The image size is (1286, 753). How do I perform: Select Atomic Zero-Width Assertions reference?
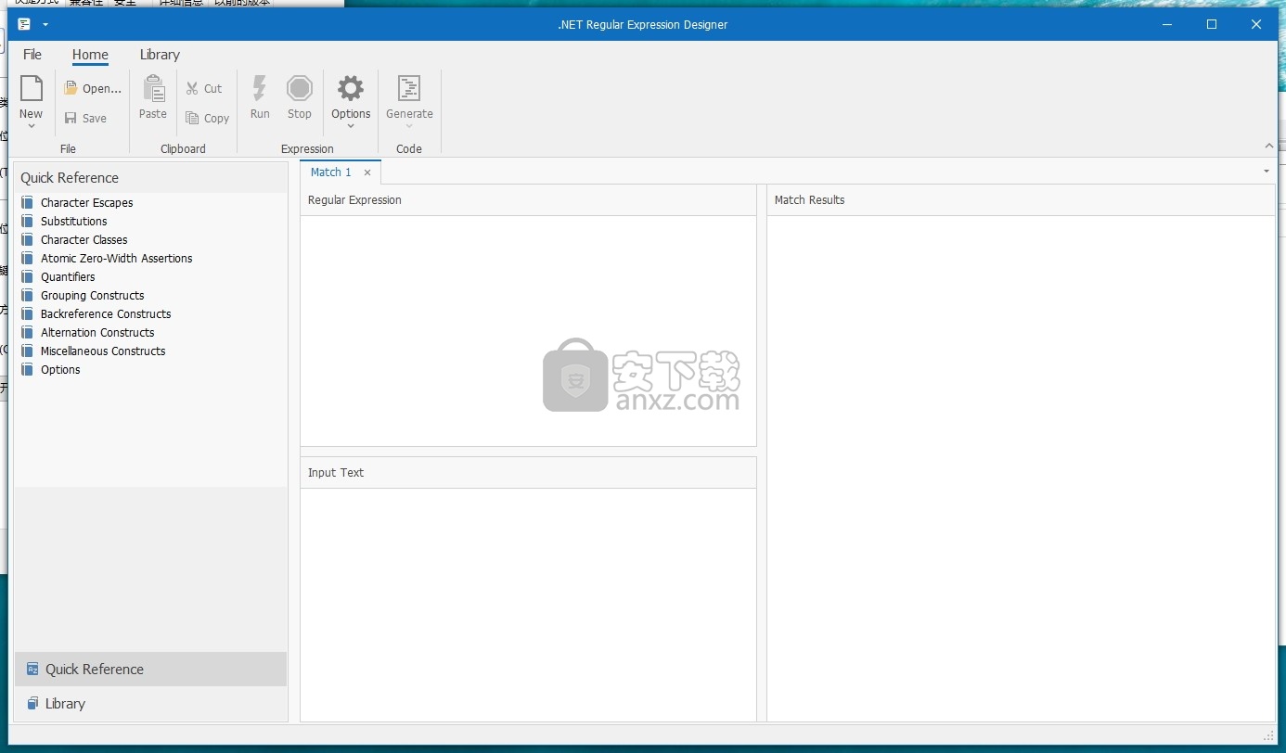(x=117, y=258)
